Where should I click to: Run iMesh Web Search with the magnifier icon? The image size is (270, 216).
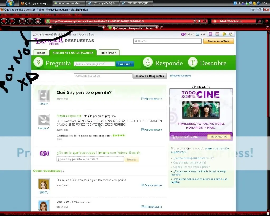259,21
